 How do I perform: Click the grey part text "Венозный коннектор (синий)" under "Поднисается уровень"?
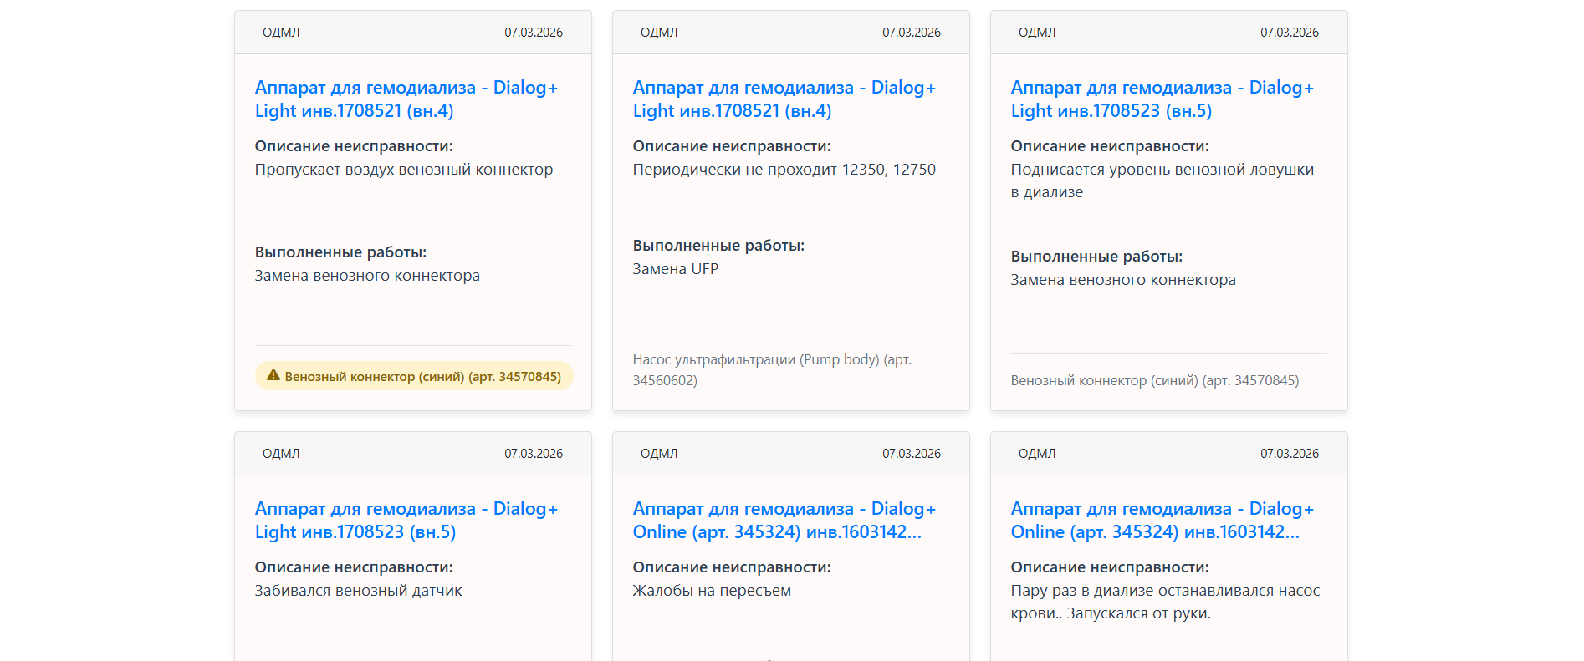[1155, 381]
